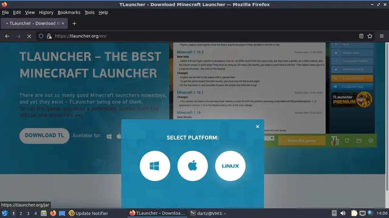Launch Firefox from taskbar quick launch
The image size is (389, 218).
[x=53, y=213]
